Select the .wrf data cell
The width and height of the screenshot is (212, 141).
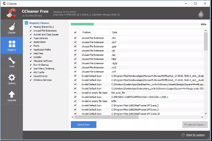[114, 72]
